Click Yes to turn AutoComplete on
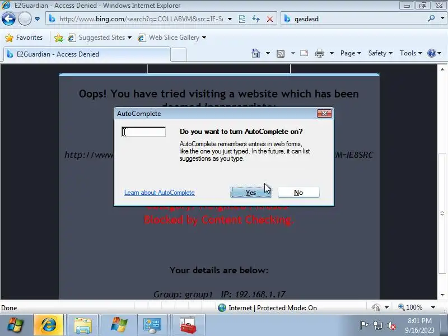The width and height of the screenshot is (448, 336). (x=251, y=193)
